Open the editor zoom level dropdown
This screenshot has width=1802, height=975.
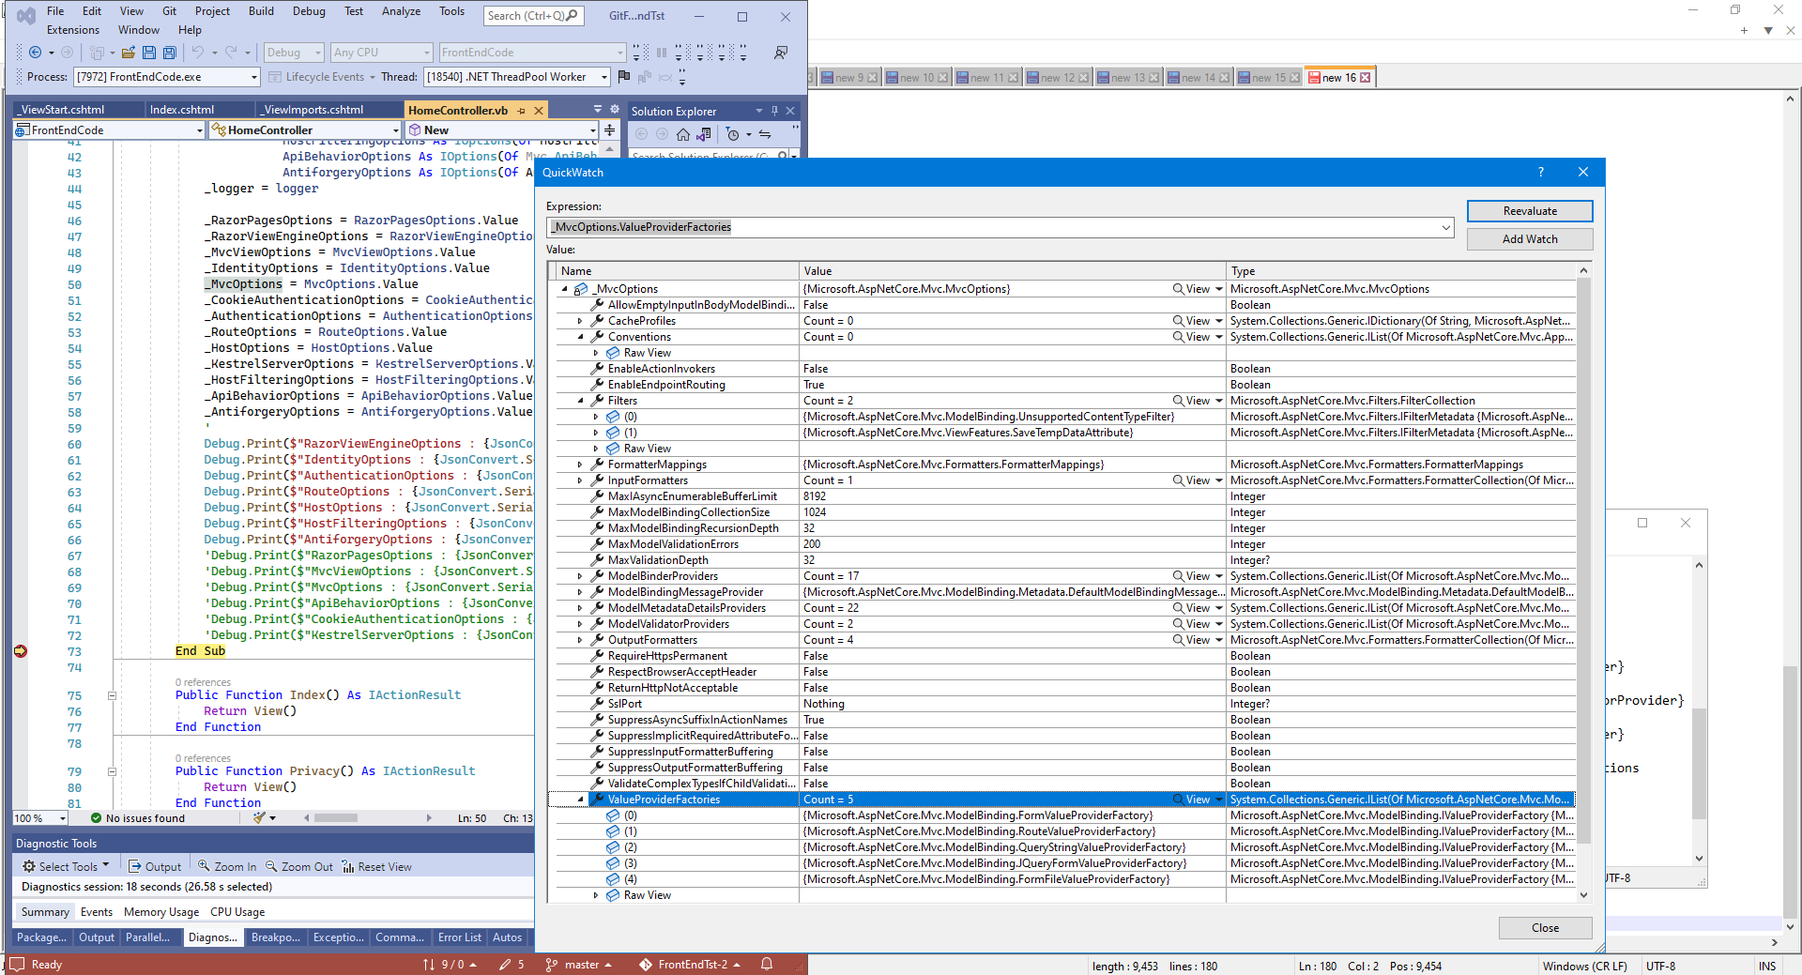pyautogui.click(x=62, y=818)
